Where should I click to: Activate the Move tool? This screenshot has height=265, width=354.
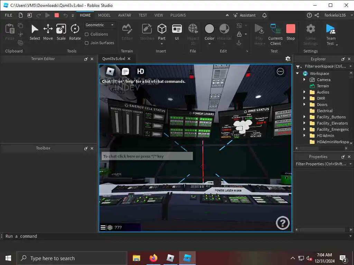point(48,32)
